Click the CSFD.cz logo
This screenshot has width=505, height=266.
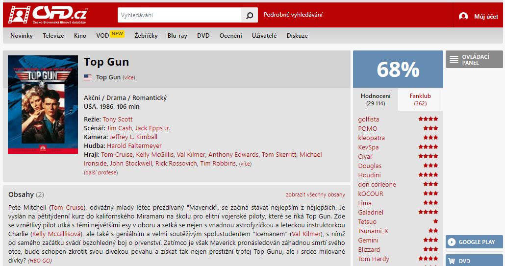click(x=48, y=15)
